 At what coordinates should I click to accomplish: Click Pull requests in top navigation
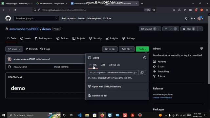(69, 18)
